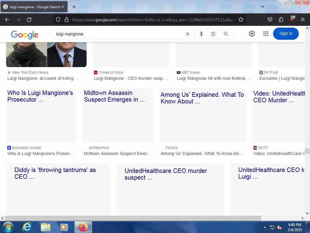Click the Google logo
310x233 pixels.
tap(25, 35)
